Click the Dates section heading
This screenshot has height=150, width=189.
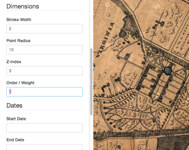tap(14, 105)
